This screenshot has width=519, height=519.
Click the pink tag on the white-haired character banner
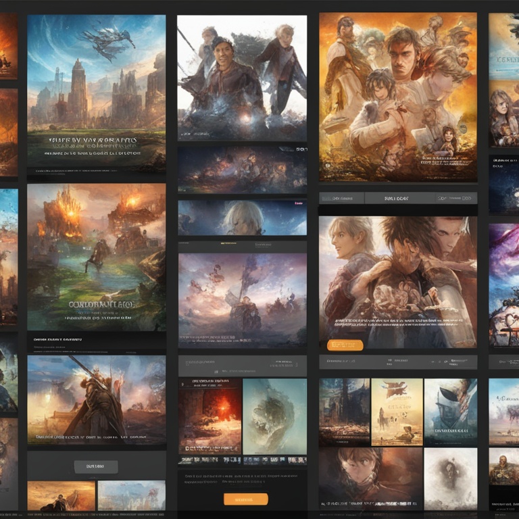299,203
